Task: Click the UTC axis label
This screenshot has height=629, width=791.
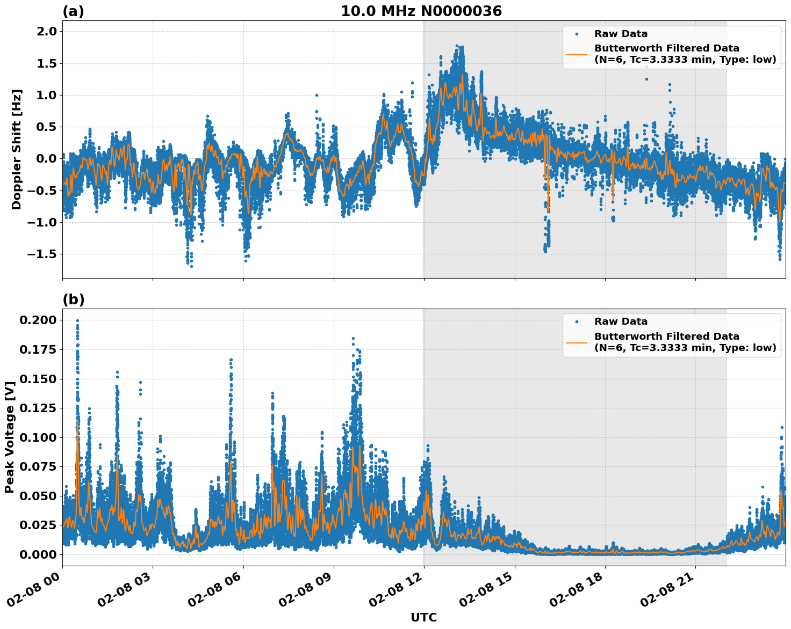Action: [422, 618]
